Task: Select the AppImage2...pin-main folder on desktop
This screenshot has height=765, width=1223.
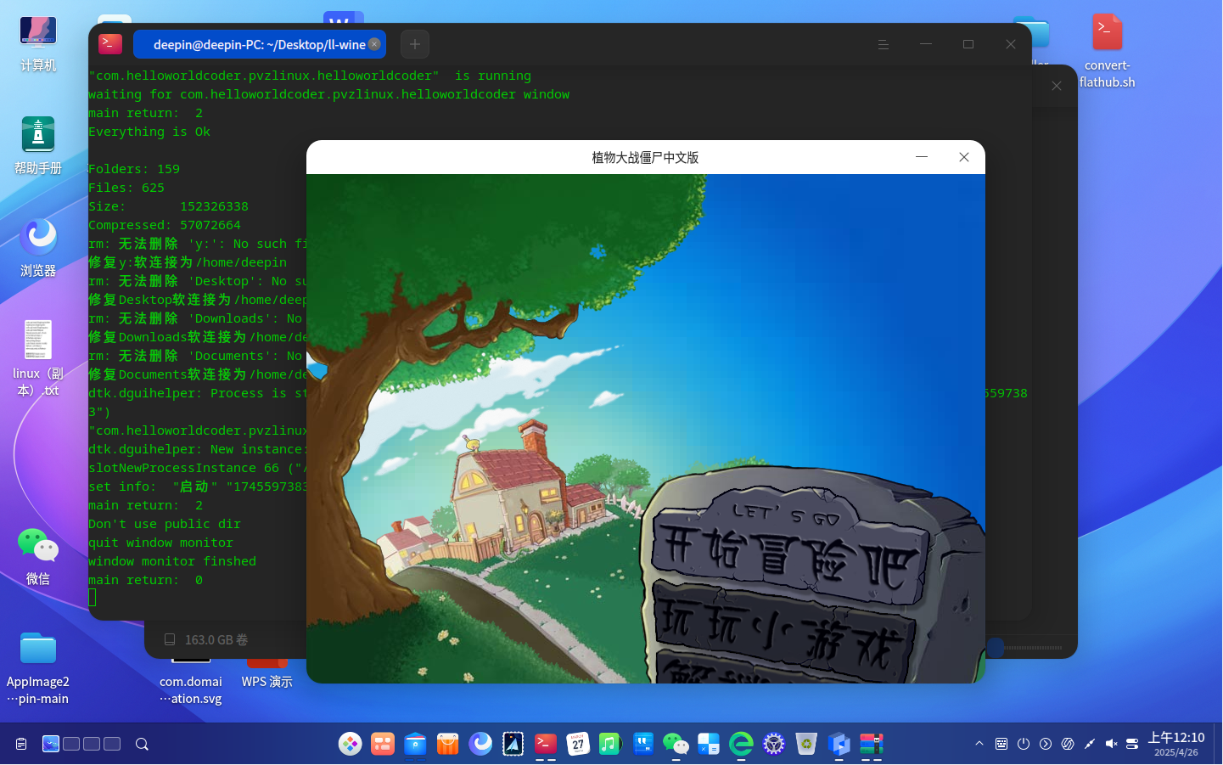Action: (38, 669)
